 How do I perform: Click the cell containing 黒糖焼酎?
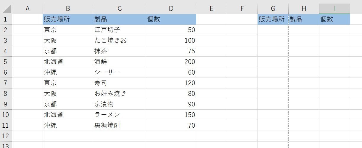[x=120, y=126]
